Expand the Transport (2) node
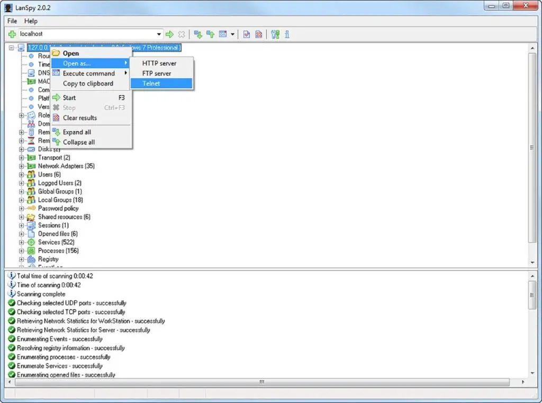Image resolution: width=542 pixels, height=403 pixels. point(21,158)
